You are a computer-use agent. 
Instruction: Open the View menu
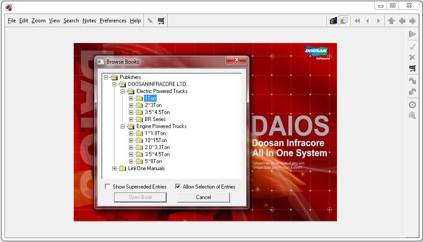(x=54, y=21)
